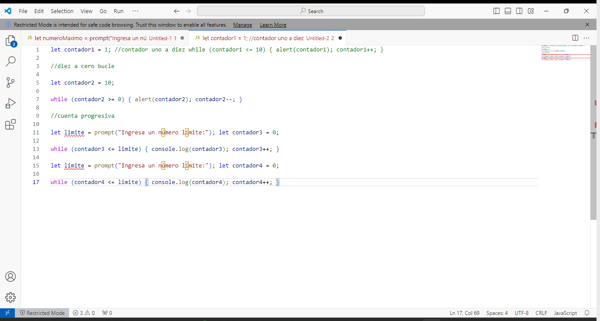The width and height of the screenshot is (600, 321).
Task: Click the Ln 17, Col 69 indicator
Action: coord(465,313)
